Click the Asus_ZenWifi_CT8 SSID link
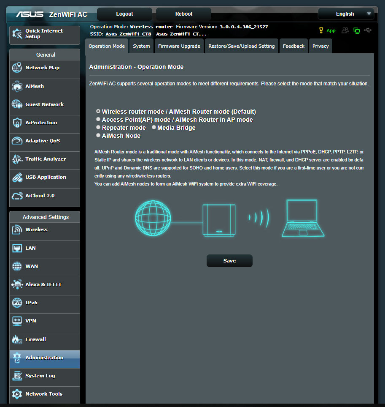385x407 pixels. 128,34
